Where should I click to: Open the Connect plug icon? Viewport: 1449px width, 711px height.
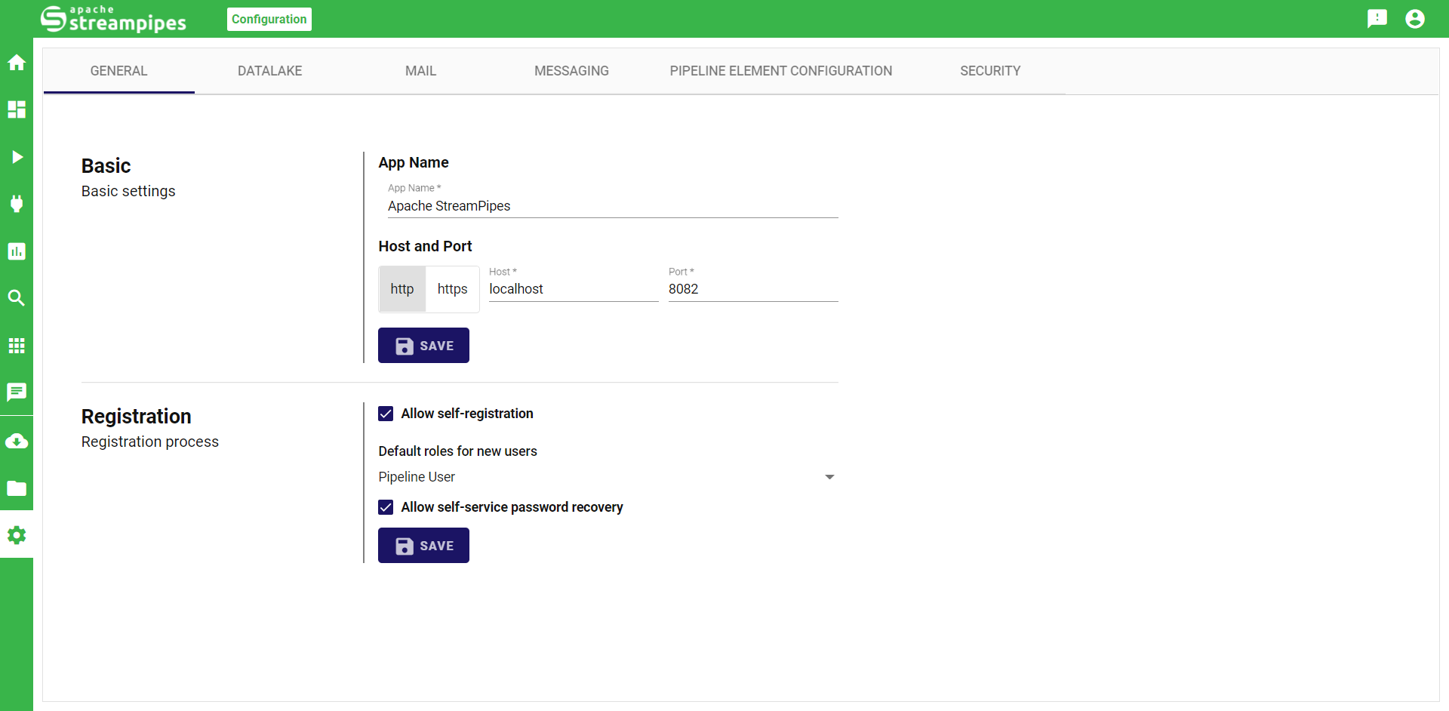[17, 204]
